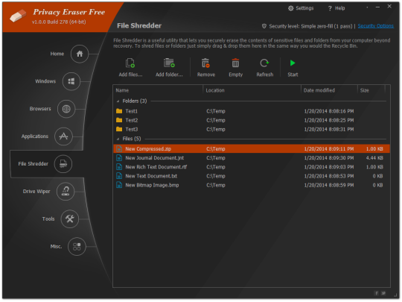This screenshot has width=402, height=302.
Task: Click the Test1 folder icon
Action: tap(119, 111)
